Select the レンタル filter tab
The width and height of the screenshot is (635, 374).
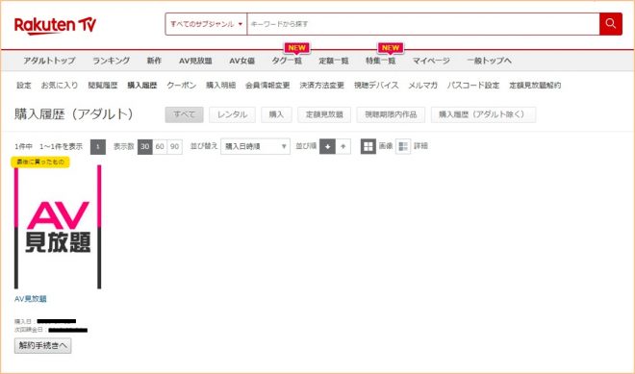232,114
